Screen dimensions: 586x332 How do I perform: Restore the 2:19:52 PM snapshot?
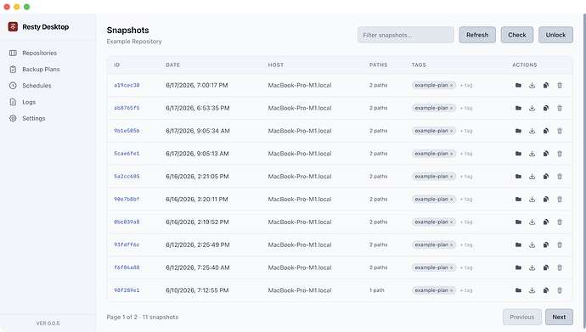pyautogui.click(x=532, y=222)
